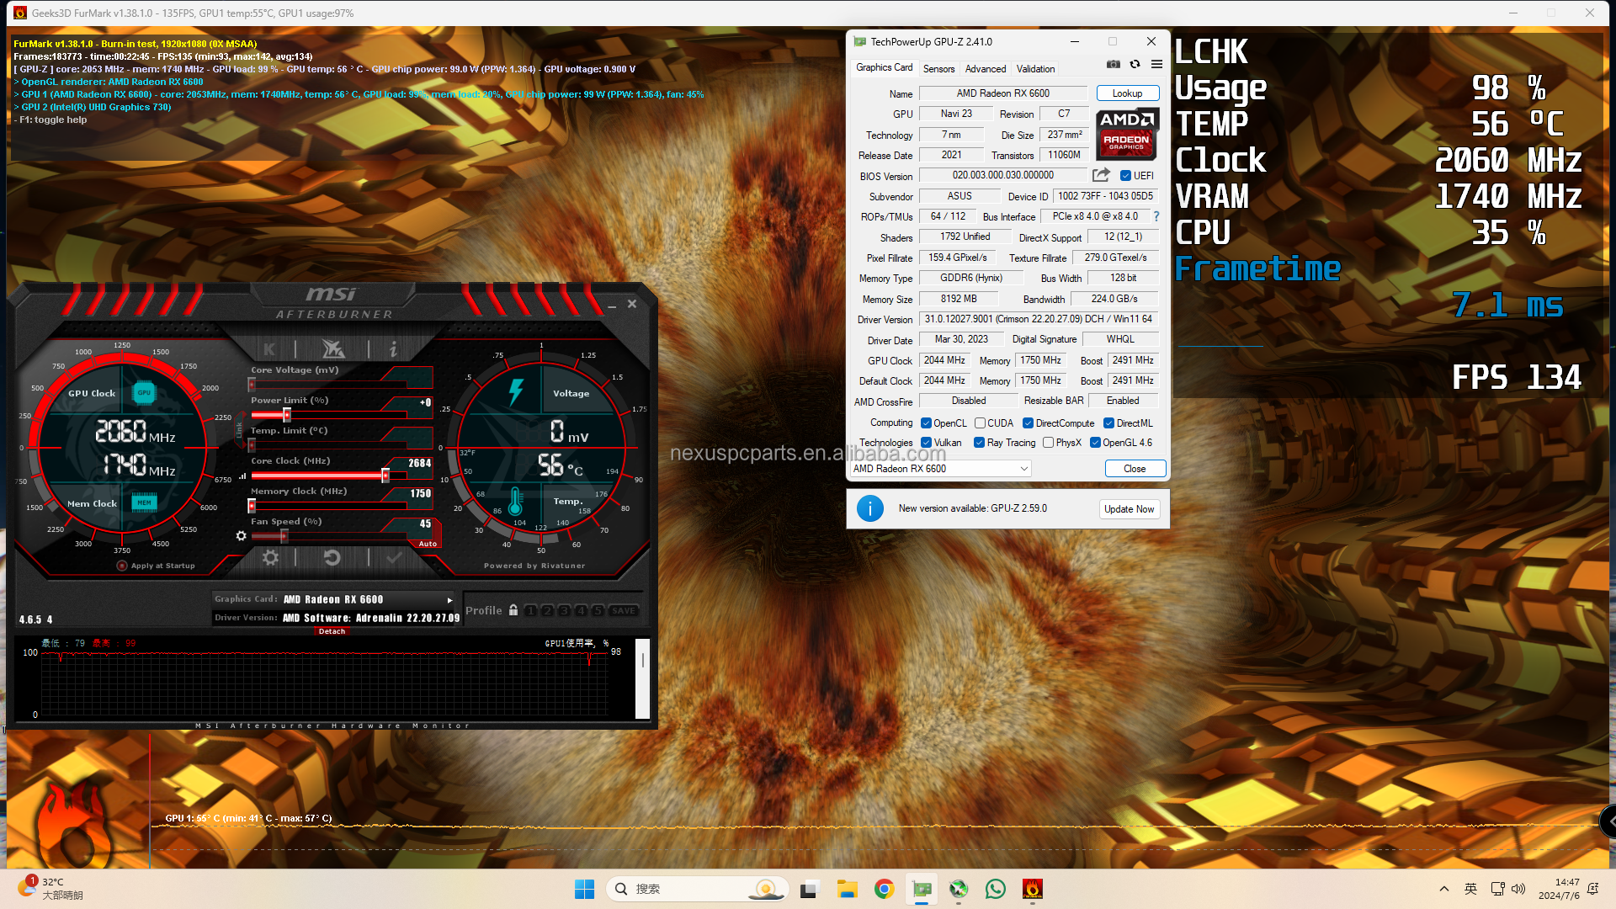Toggle the UEFI checkbox in GPU-Z

1125,176
